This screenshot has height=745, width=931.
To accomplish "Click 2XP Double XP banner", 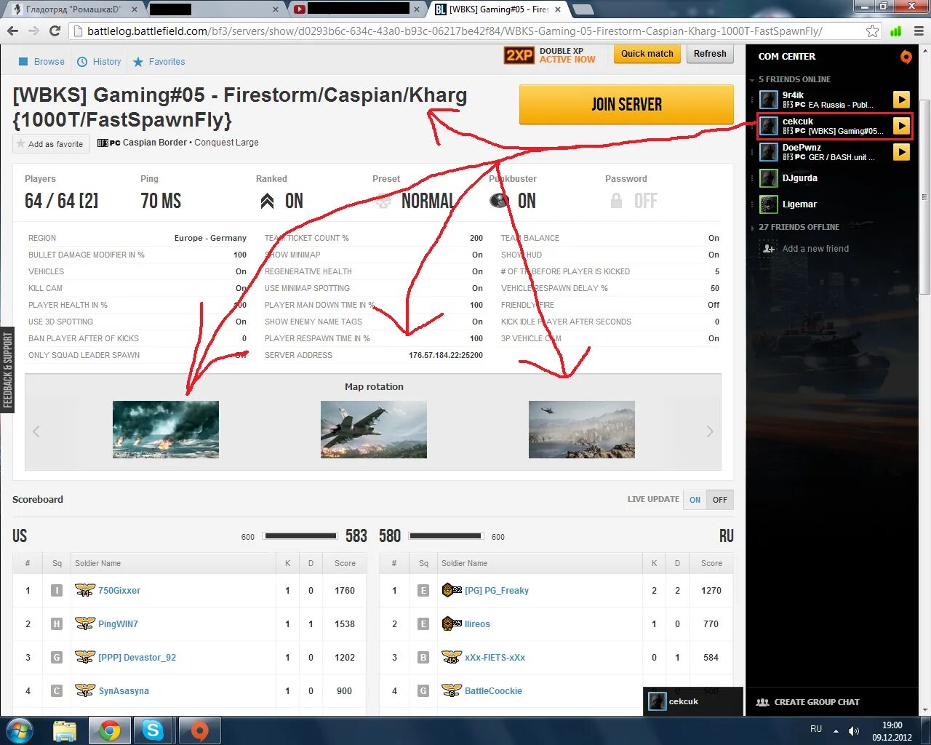I will pyautogui.click(x=550, y=55).
